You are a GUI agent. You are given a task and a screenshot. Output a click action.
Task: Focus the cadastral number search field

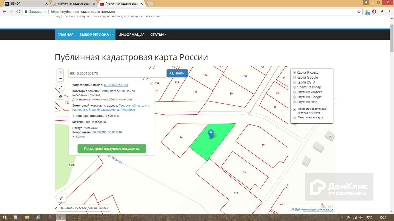tap(117, 73)
